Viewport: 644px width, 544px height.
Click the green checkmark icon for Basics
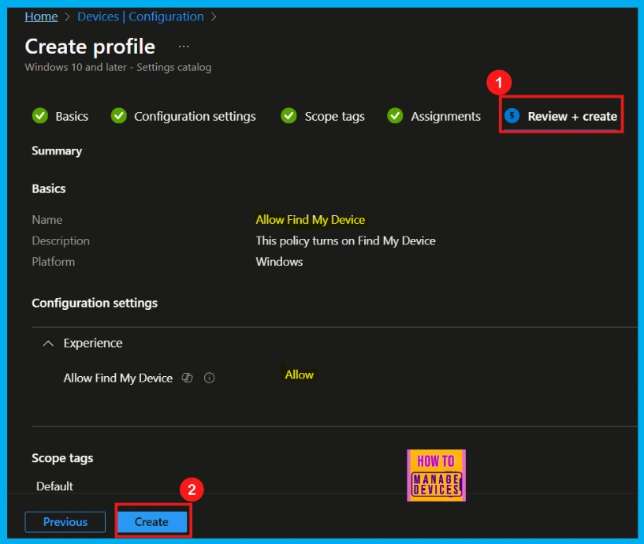pyautogui.click(x=40, y=116)
